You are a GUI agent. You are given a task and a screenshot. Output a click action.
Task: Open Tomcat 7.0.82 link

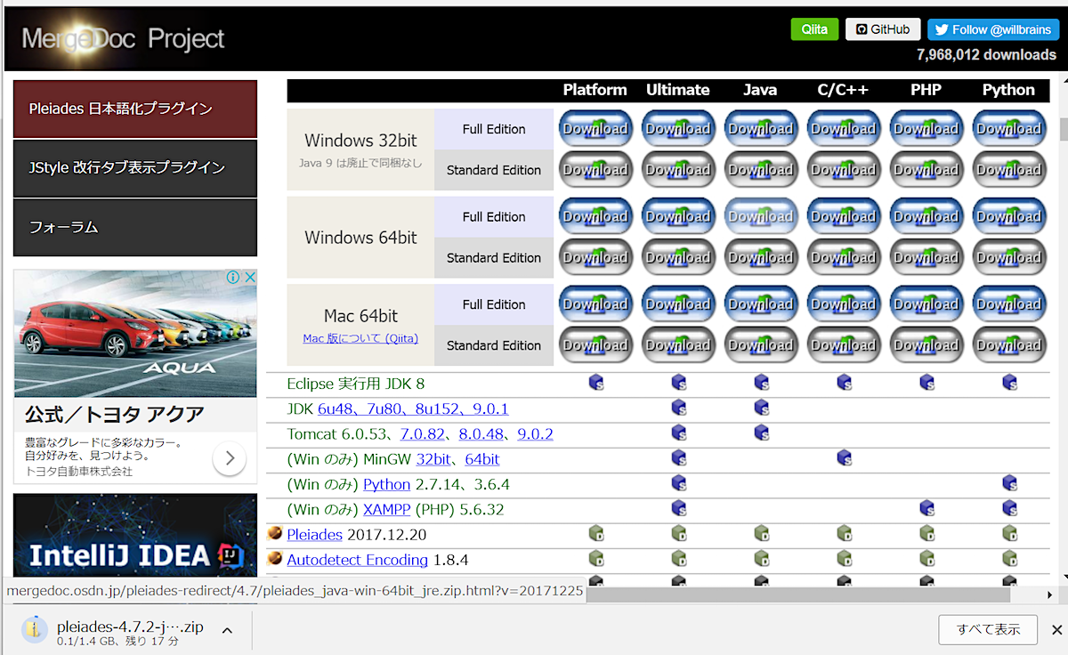pos(423,434)
